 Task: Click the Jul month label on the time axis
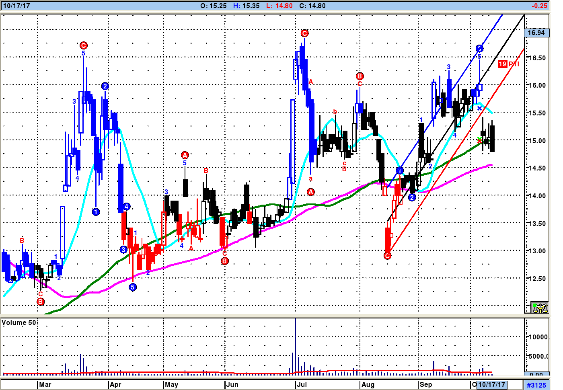[x=302, y=385]
